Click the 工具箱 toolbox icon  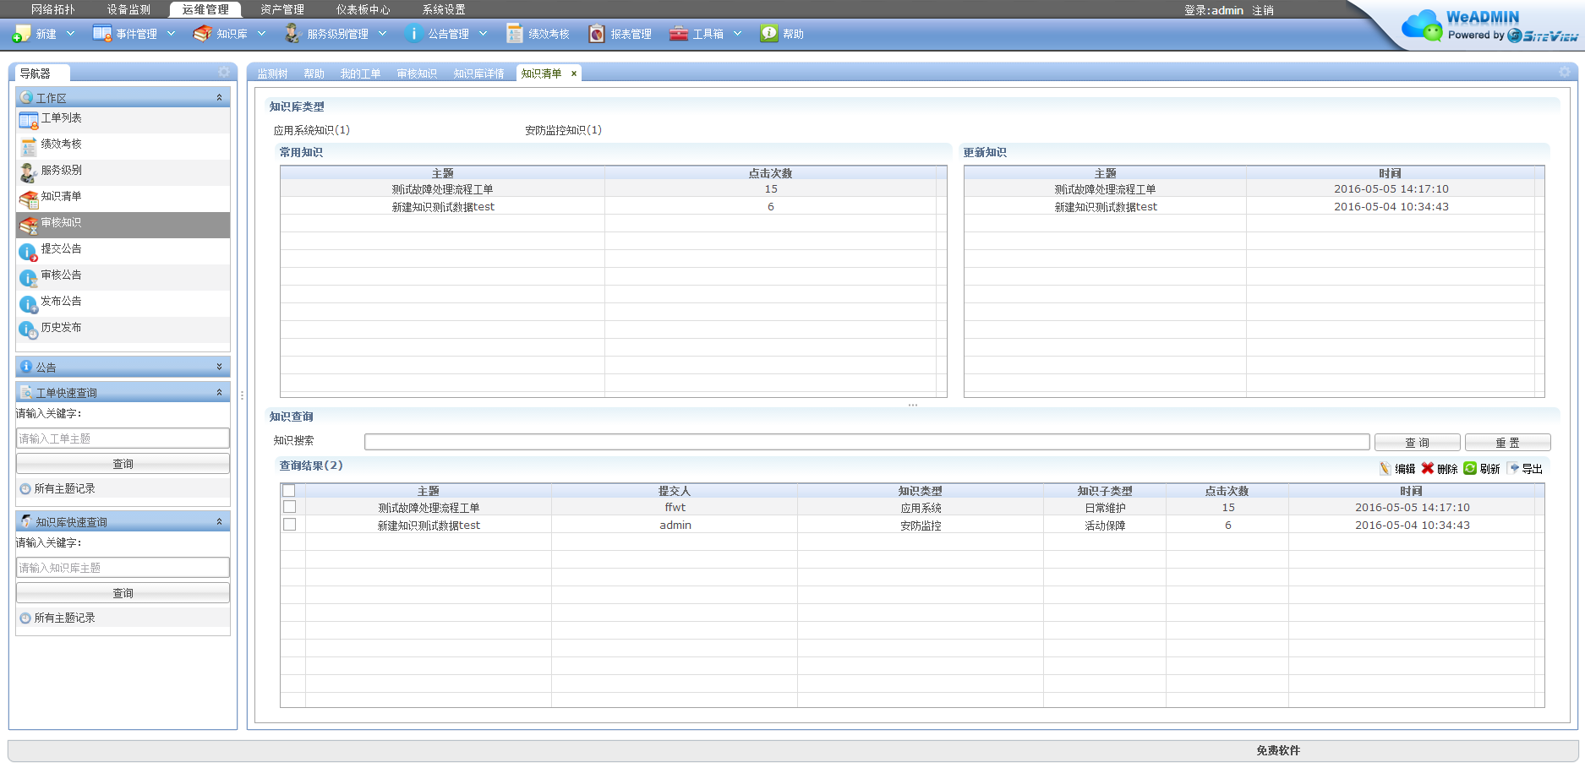tap(678, 34)
